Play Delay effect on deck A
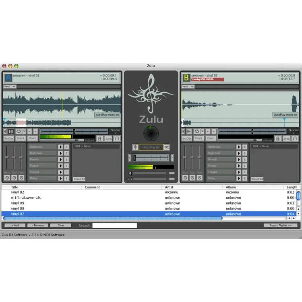This screenshot has height=302, width=302. 61,178
